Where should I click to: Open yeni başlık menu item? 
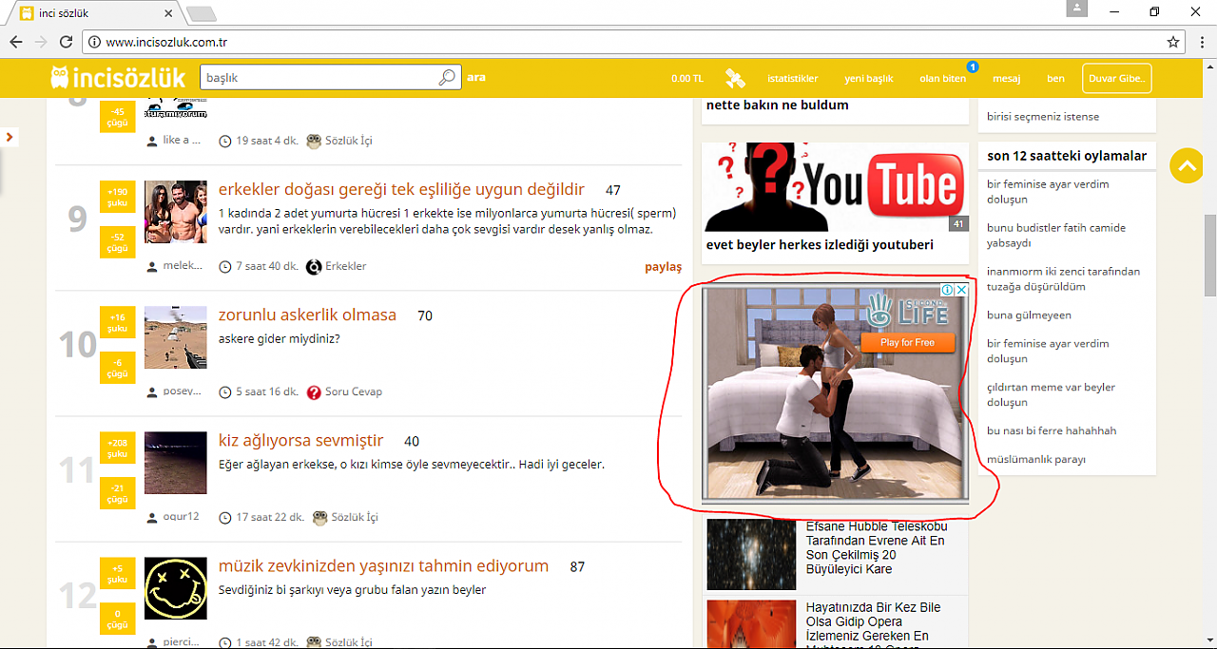(x=869, y=79)
